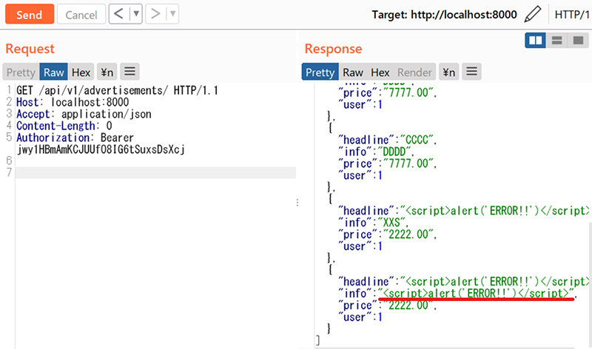Open the back history dropdown arrow
This screenshot has width=592, height=349.
pyautogui.click(x=136, y=14)
